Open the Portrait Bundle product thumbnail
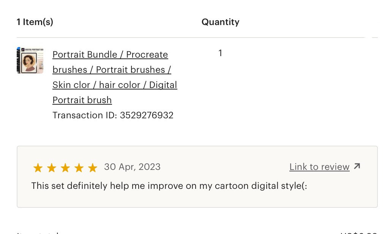390x234 pixels. (30, 60)
